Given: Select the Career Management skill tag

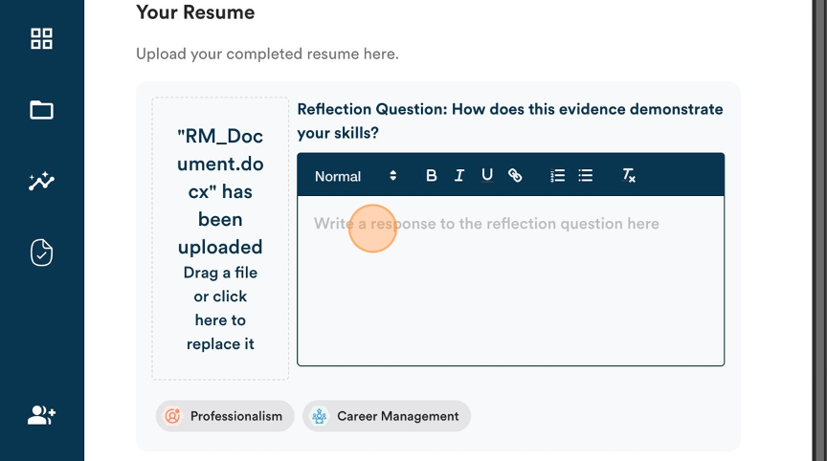Looking at the screenshot, I should click(387, 416).
